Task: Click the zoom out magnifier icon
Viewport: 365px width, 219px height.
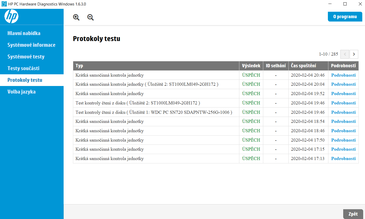Action: (x=90, y=17)
